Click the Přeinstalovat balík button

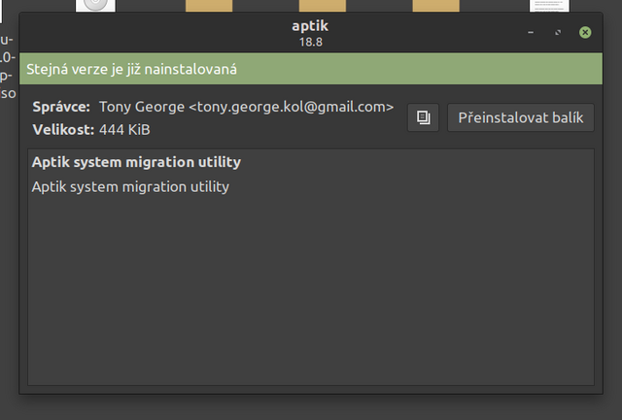(521, 117)
